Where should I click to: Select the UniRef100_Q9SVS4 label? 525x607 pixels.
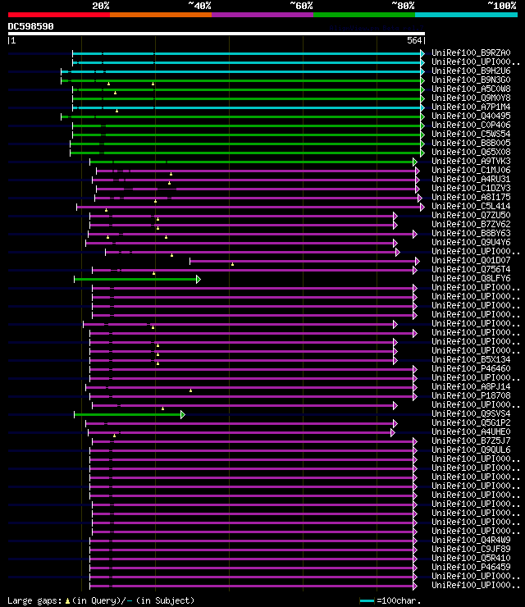pyautogui.click(x=471, y=414)
